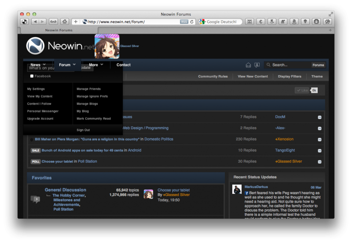Open 'Bunch of Android apps on sale' topic
Viewport: 352px width, 243px height.
82,150
